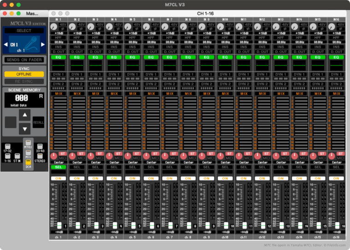Click the channel 3 pan knob
350x250 pixels.
point(91,156)
